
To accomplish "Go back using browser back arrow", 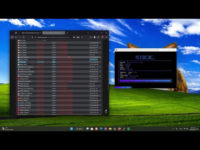I will point(16,37).
